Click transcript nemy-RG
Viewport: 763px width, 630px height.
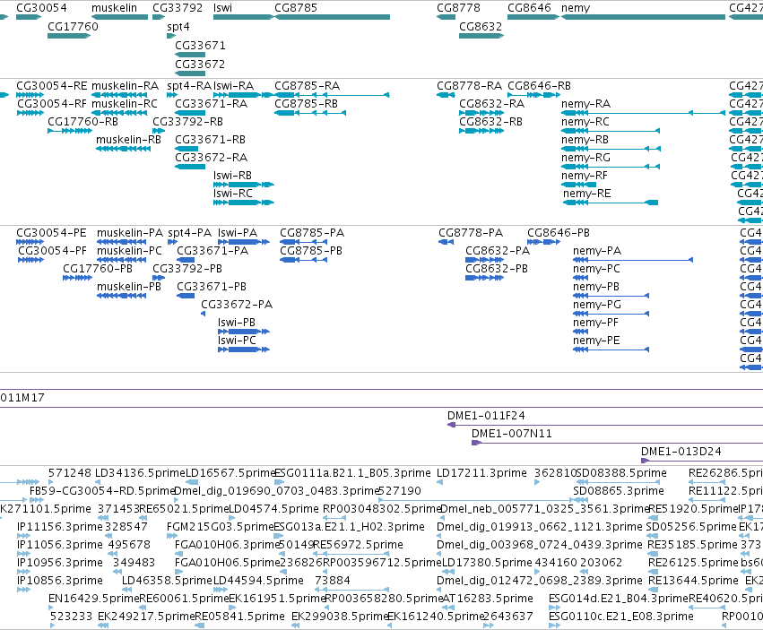[x=585, y=158]
